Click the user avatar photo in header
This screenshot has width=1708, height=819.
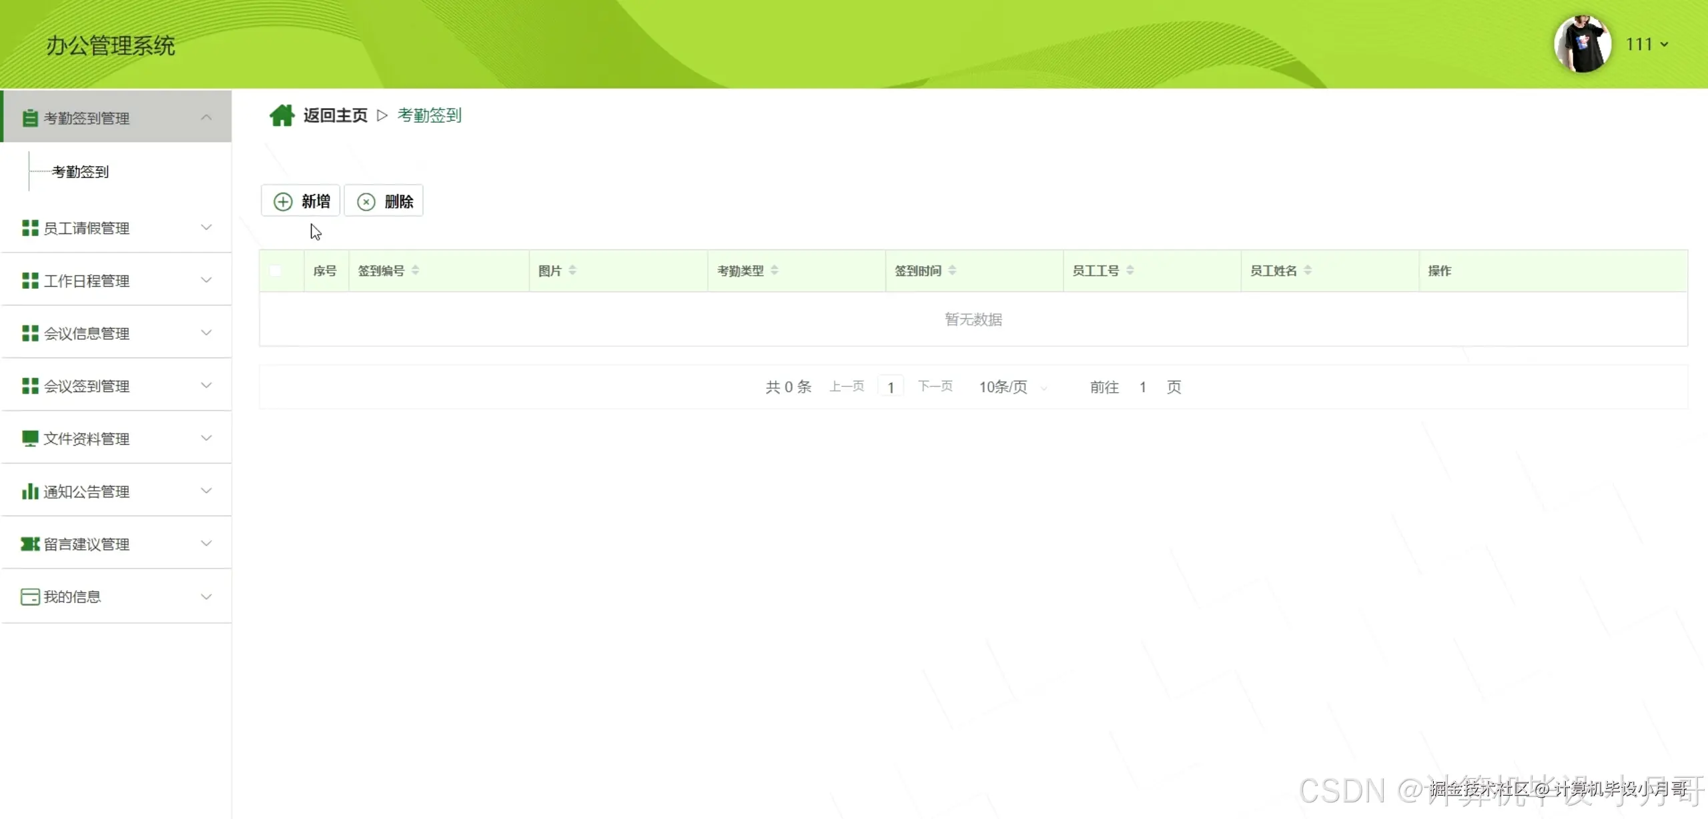coord(1582,45)
